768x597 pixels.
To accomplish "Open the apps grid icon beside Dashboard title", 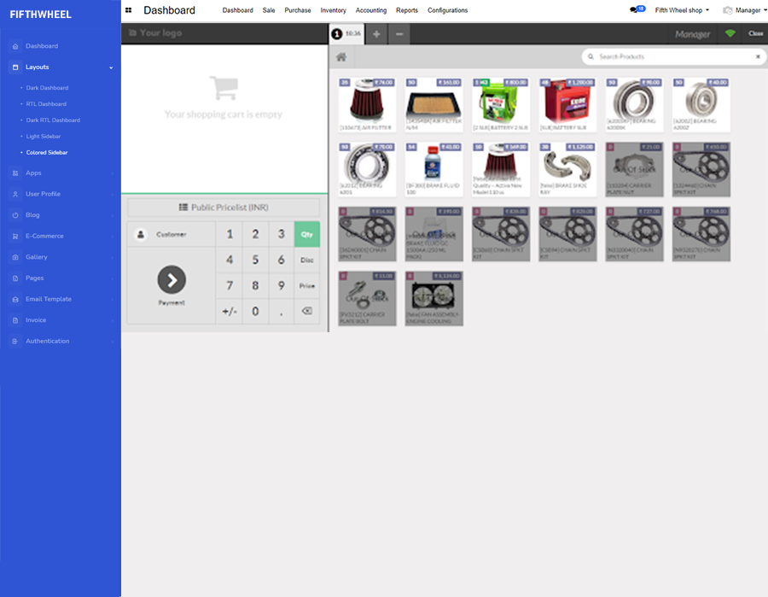I will pyautogui.click(x=128, y=10).
